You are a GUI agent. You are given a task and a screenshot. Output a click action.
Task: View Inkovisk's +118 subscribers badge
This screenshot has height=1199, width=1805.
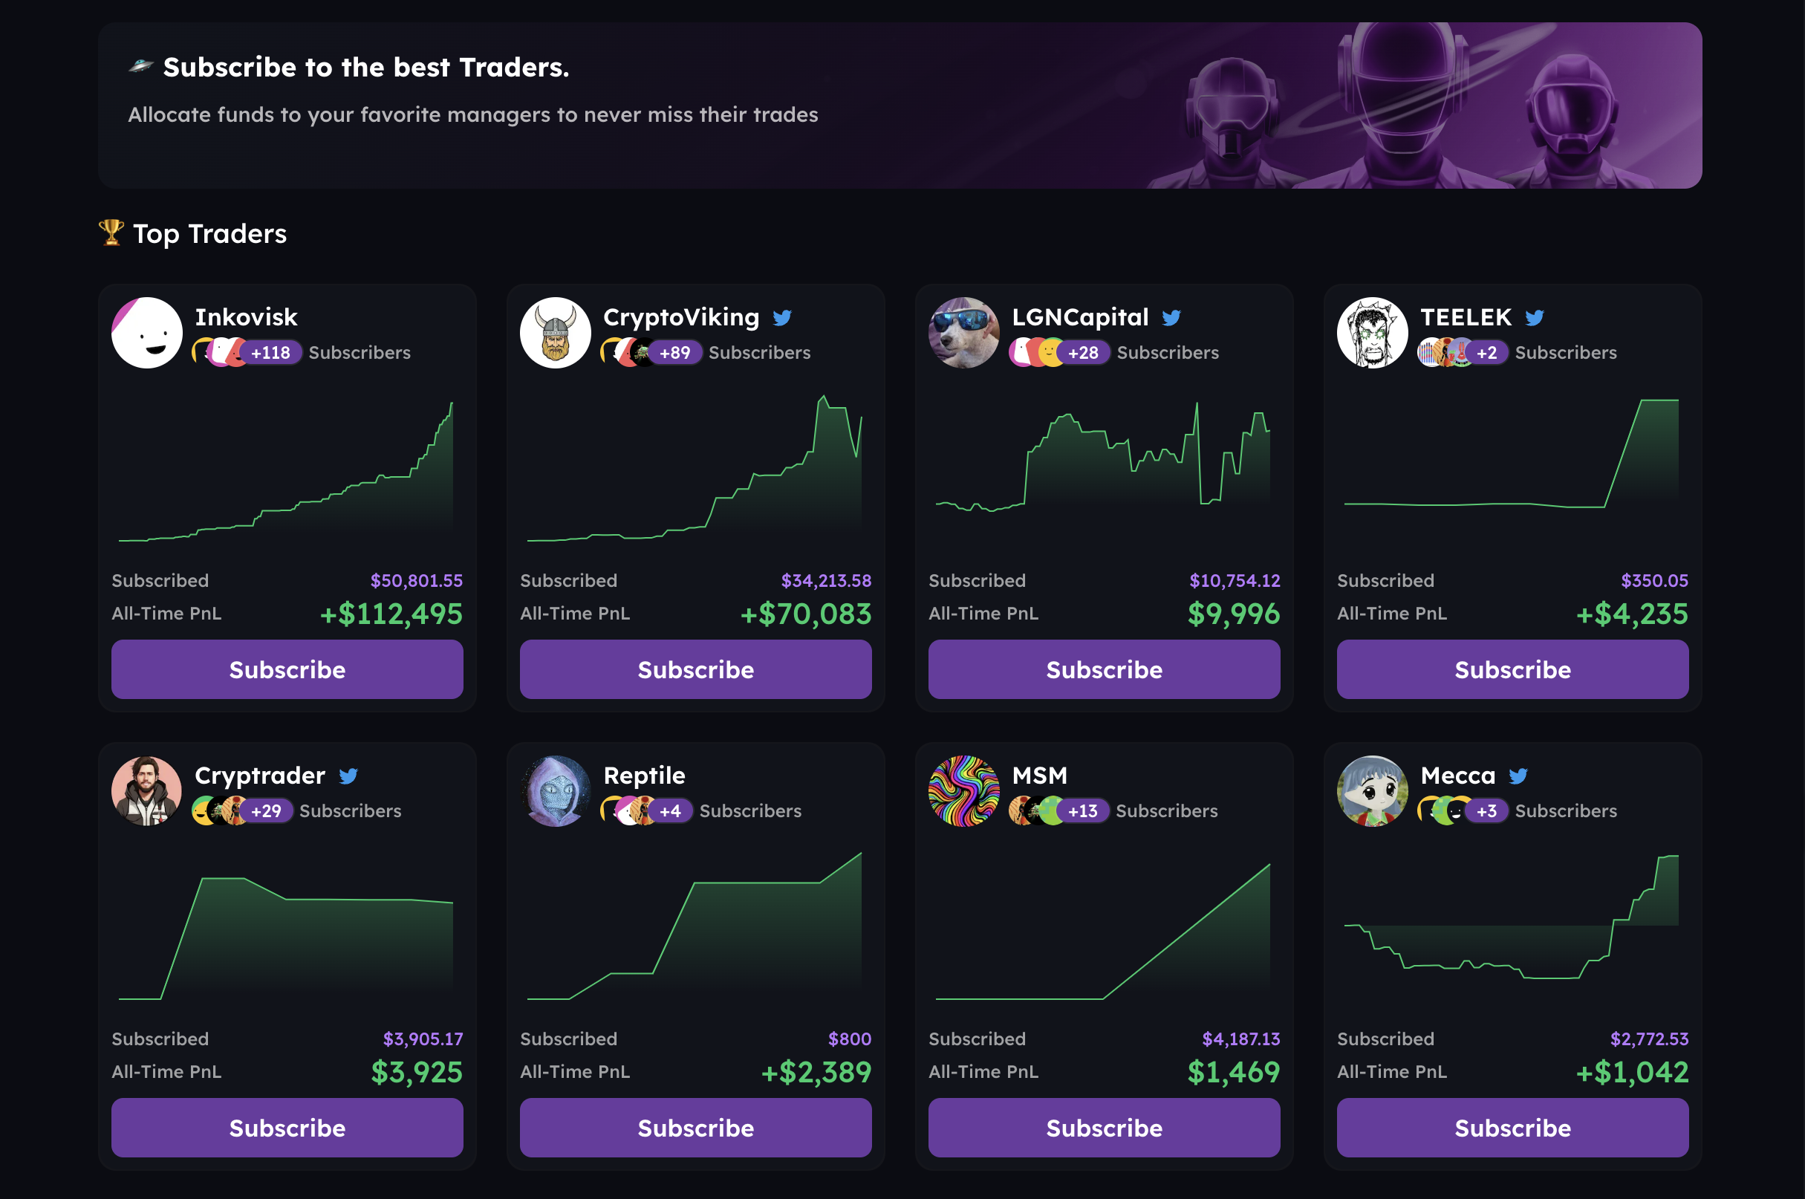(x=270, y=353)
